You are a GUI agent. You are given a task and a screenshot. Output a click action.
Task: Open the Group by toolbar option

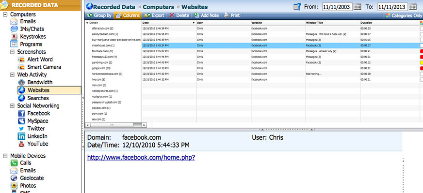point(99,15)
